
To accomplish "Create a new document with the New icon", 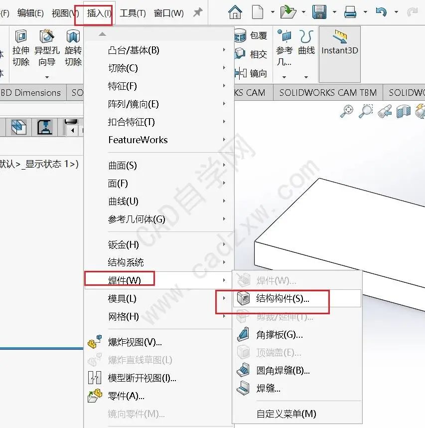I will coord(258,12).
